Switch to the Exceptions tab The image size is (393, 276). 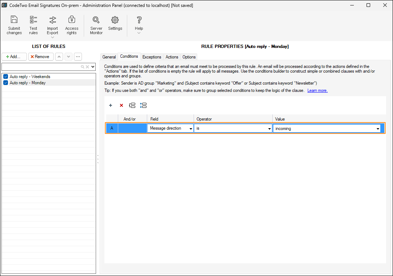click(152, 57)
